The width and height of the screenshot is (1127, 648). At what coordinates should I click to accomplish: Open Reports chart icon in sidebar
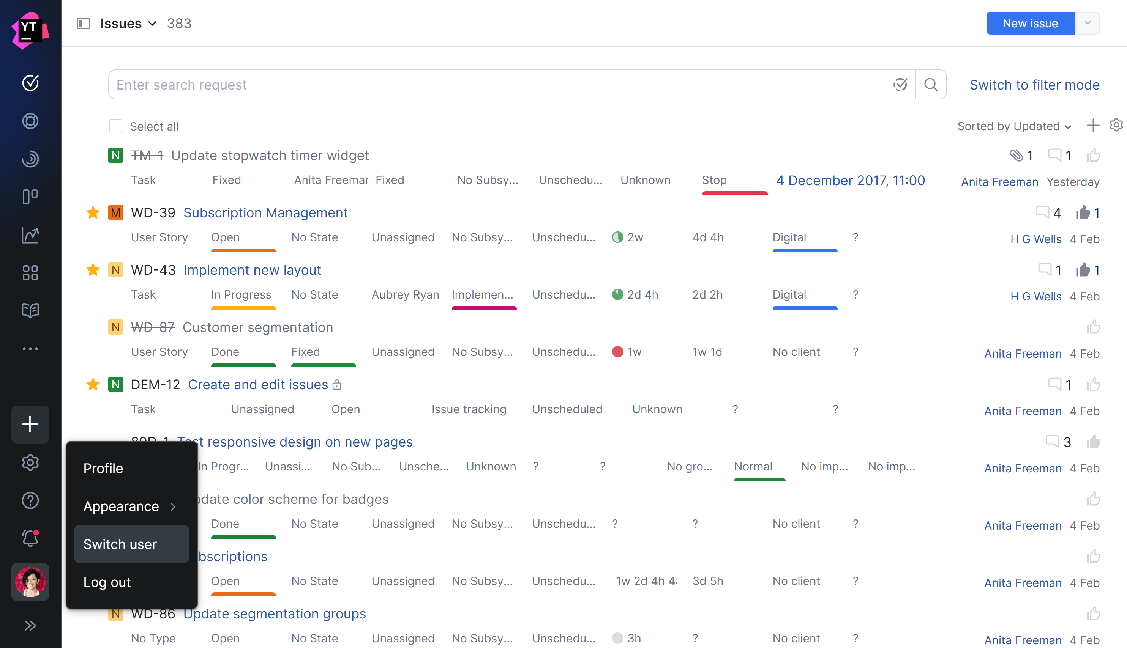click(x=30, y=235)
